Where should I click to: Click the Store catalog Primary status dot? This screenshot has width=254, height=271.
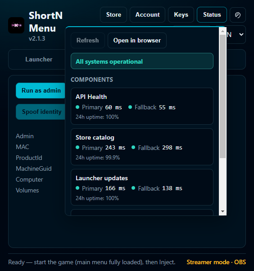point(77,147)
